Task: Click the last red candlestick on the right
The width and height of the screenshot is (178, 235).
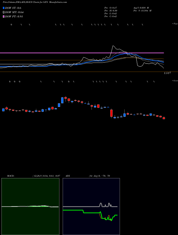Action: click(x=164, y=118)
